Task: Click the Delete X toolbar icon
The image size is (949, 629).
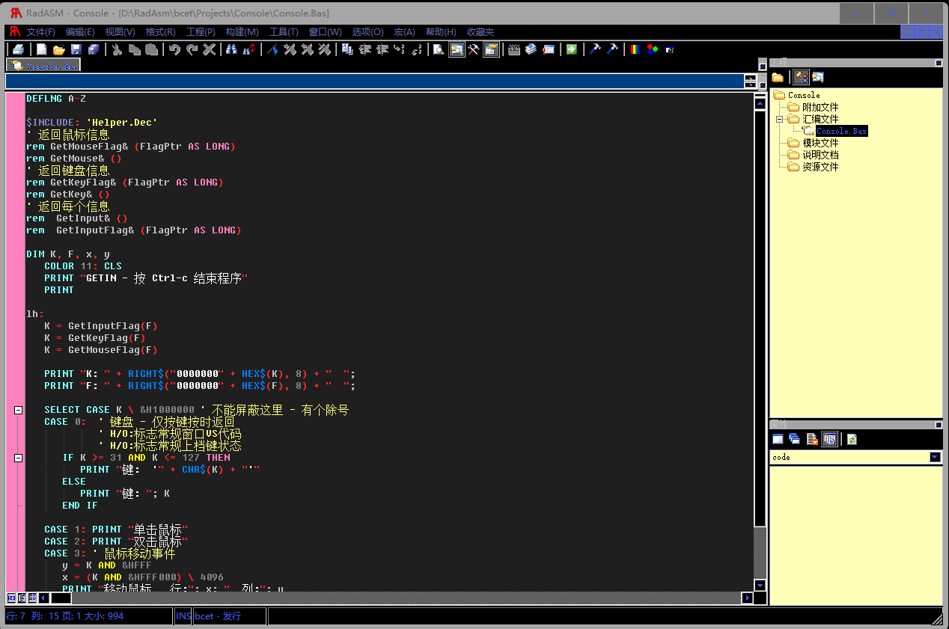Action: [209, 49]
